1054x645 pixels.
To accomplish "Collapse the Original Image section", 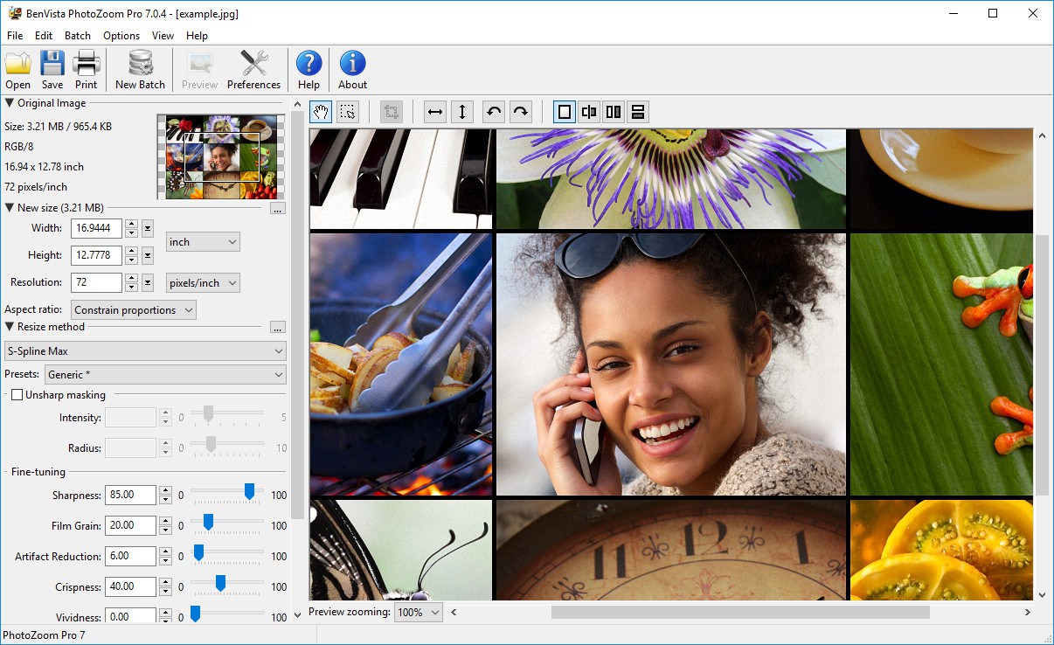I will tap(9, 103).
